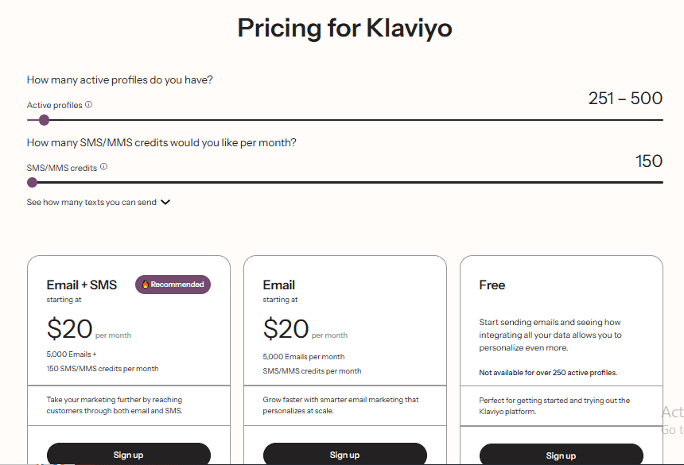The image size is (684, 465).
Task: Select the Email + SMS plan heading
Action: click(81, 285)
